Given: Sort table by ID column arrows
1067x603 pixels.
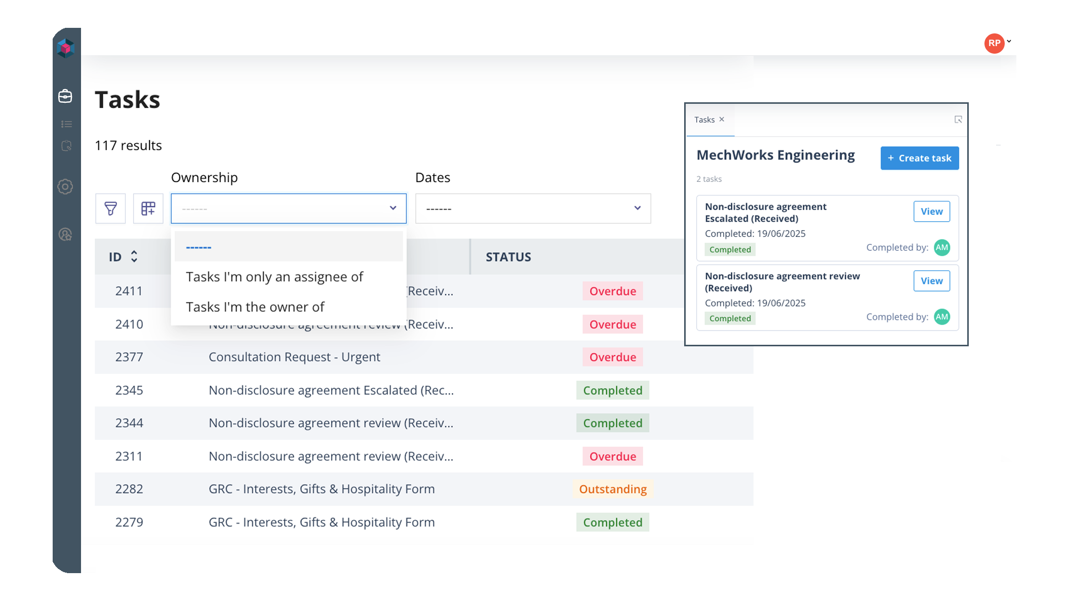Looking at the screenshot, I should pos(134,257).
